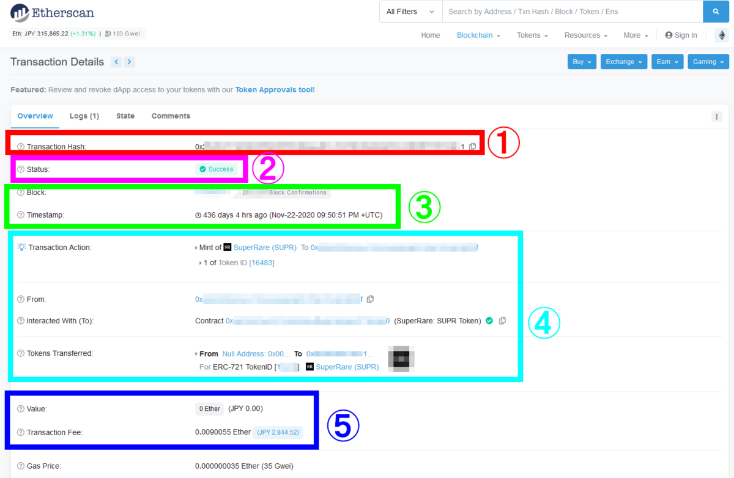Open the pixelated NFT thumbnail
Image resolution: width=734 pixels, height=478 pixels.
click(401, 359)
